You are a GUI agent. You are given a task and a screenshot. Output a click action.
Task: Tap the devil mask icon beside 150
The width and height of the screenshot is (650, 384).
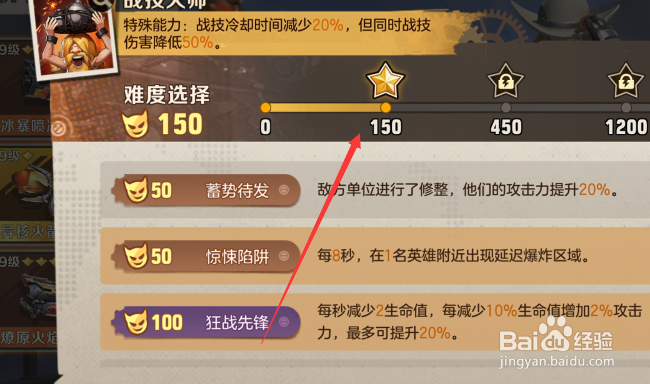click(x=136, y=124)
